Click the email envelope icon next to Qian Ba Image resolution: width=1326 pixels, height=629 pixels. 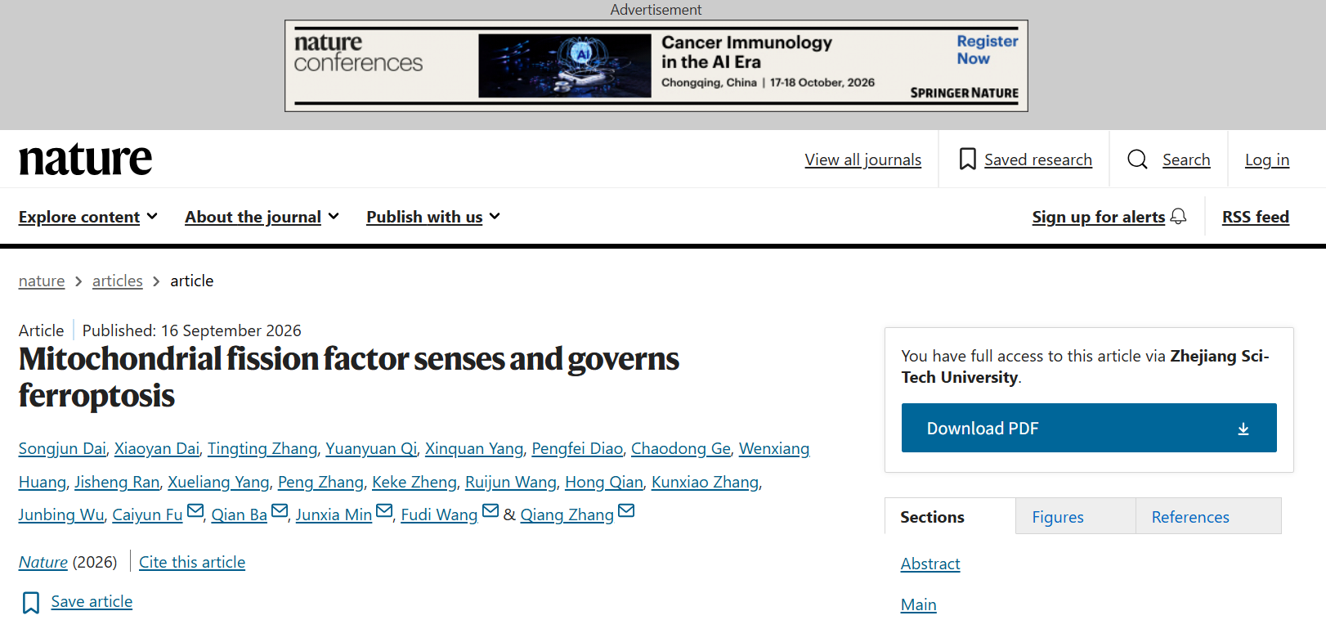click(x=280, y=511)
